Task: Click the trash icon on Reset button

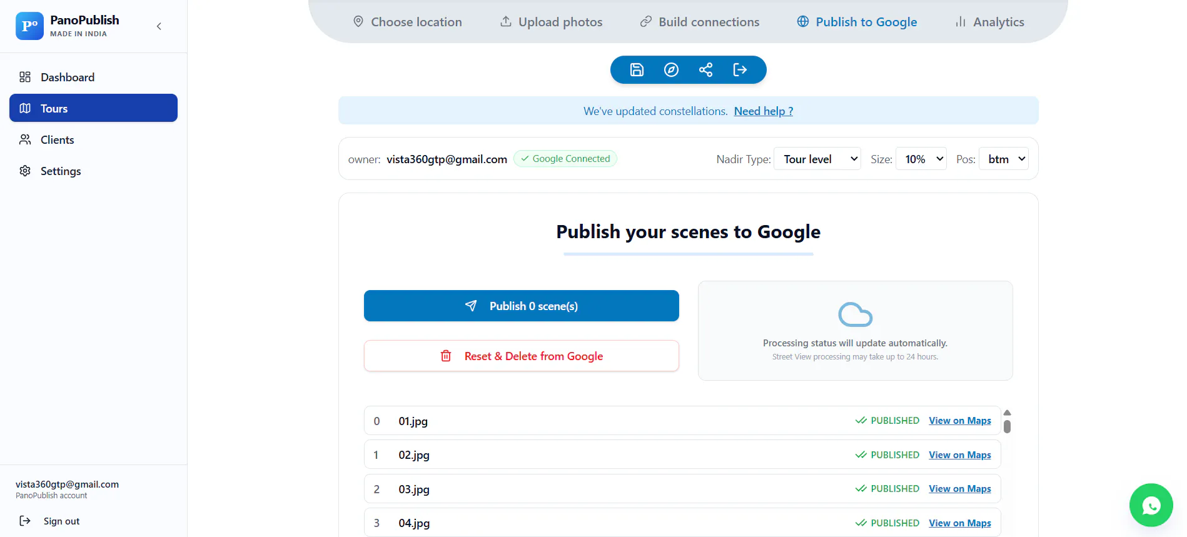Action: pyautogui.click(x=446, y=356)
